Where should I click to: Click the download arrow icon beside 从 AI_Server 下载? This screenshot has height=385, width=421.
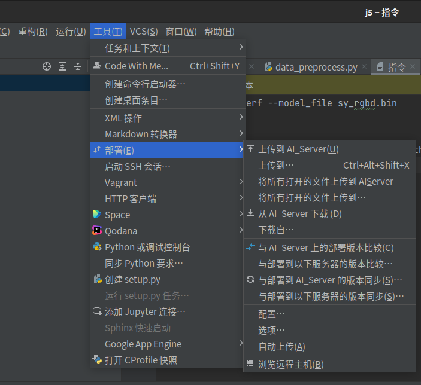250,213
